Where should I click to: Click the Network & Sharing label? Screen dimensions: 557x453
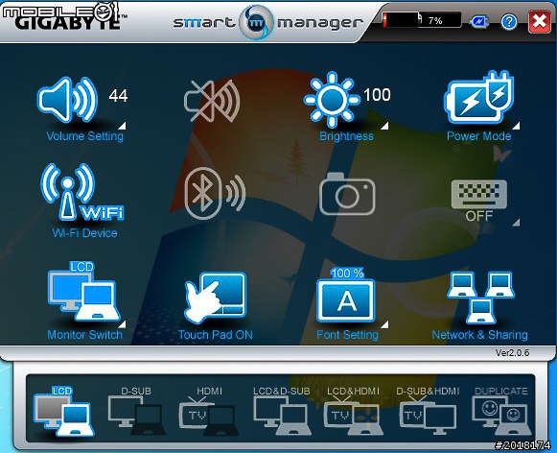(x=479, y=335)
